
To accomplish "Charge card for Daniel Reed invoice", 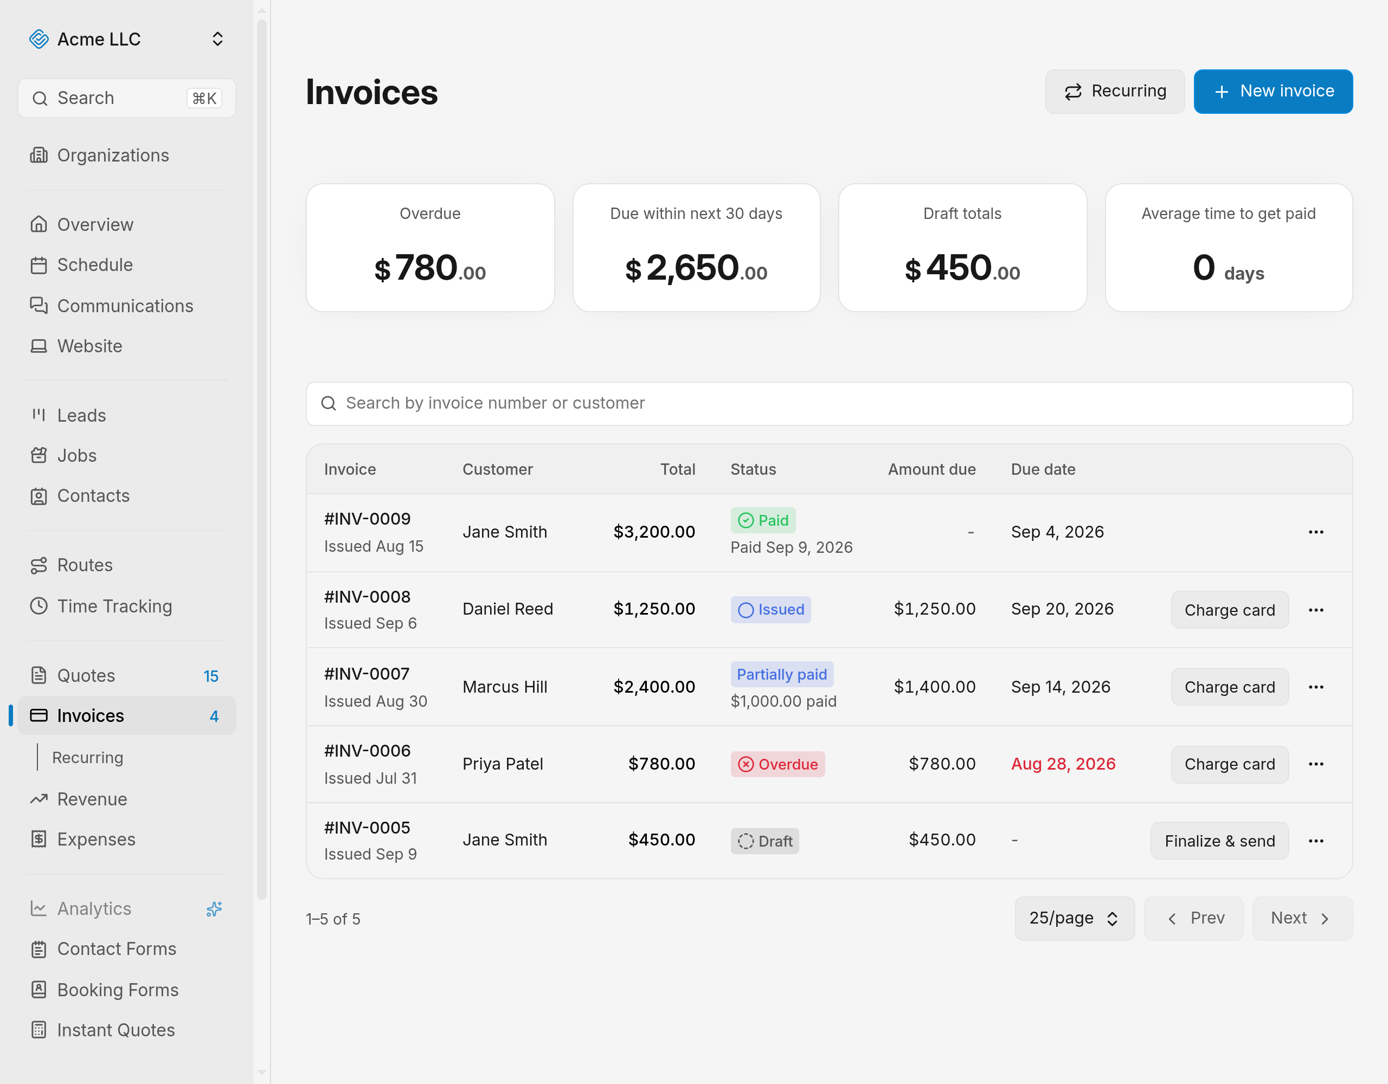I will coord(1229,609).
